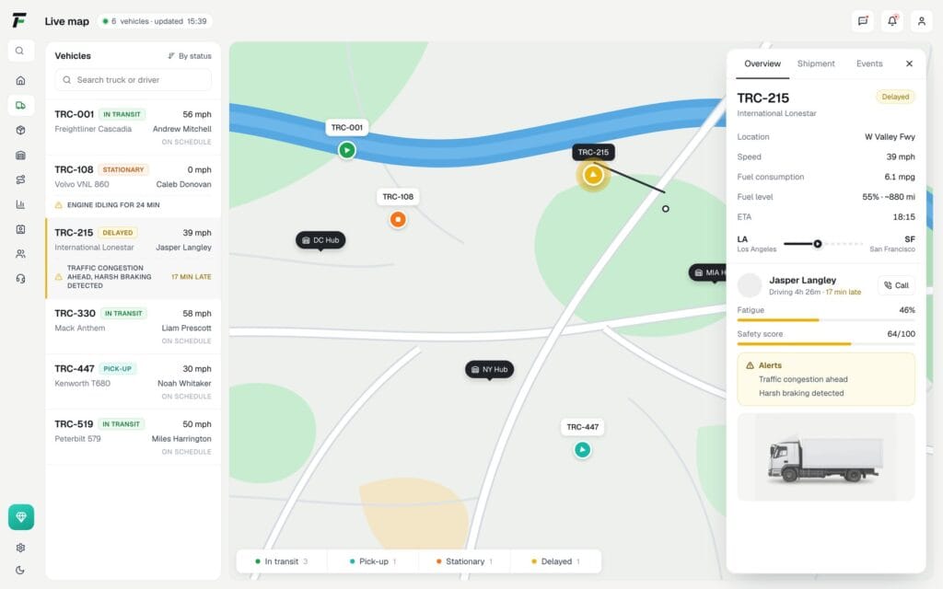Filter the map by In transit status
This screenshot has height=589, width=943.
[282, 561]
